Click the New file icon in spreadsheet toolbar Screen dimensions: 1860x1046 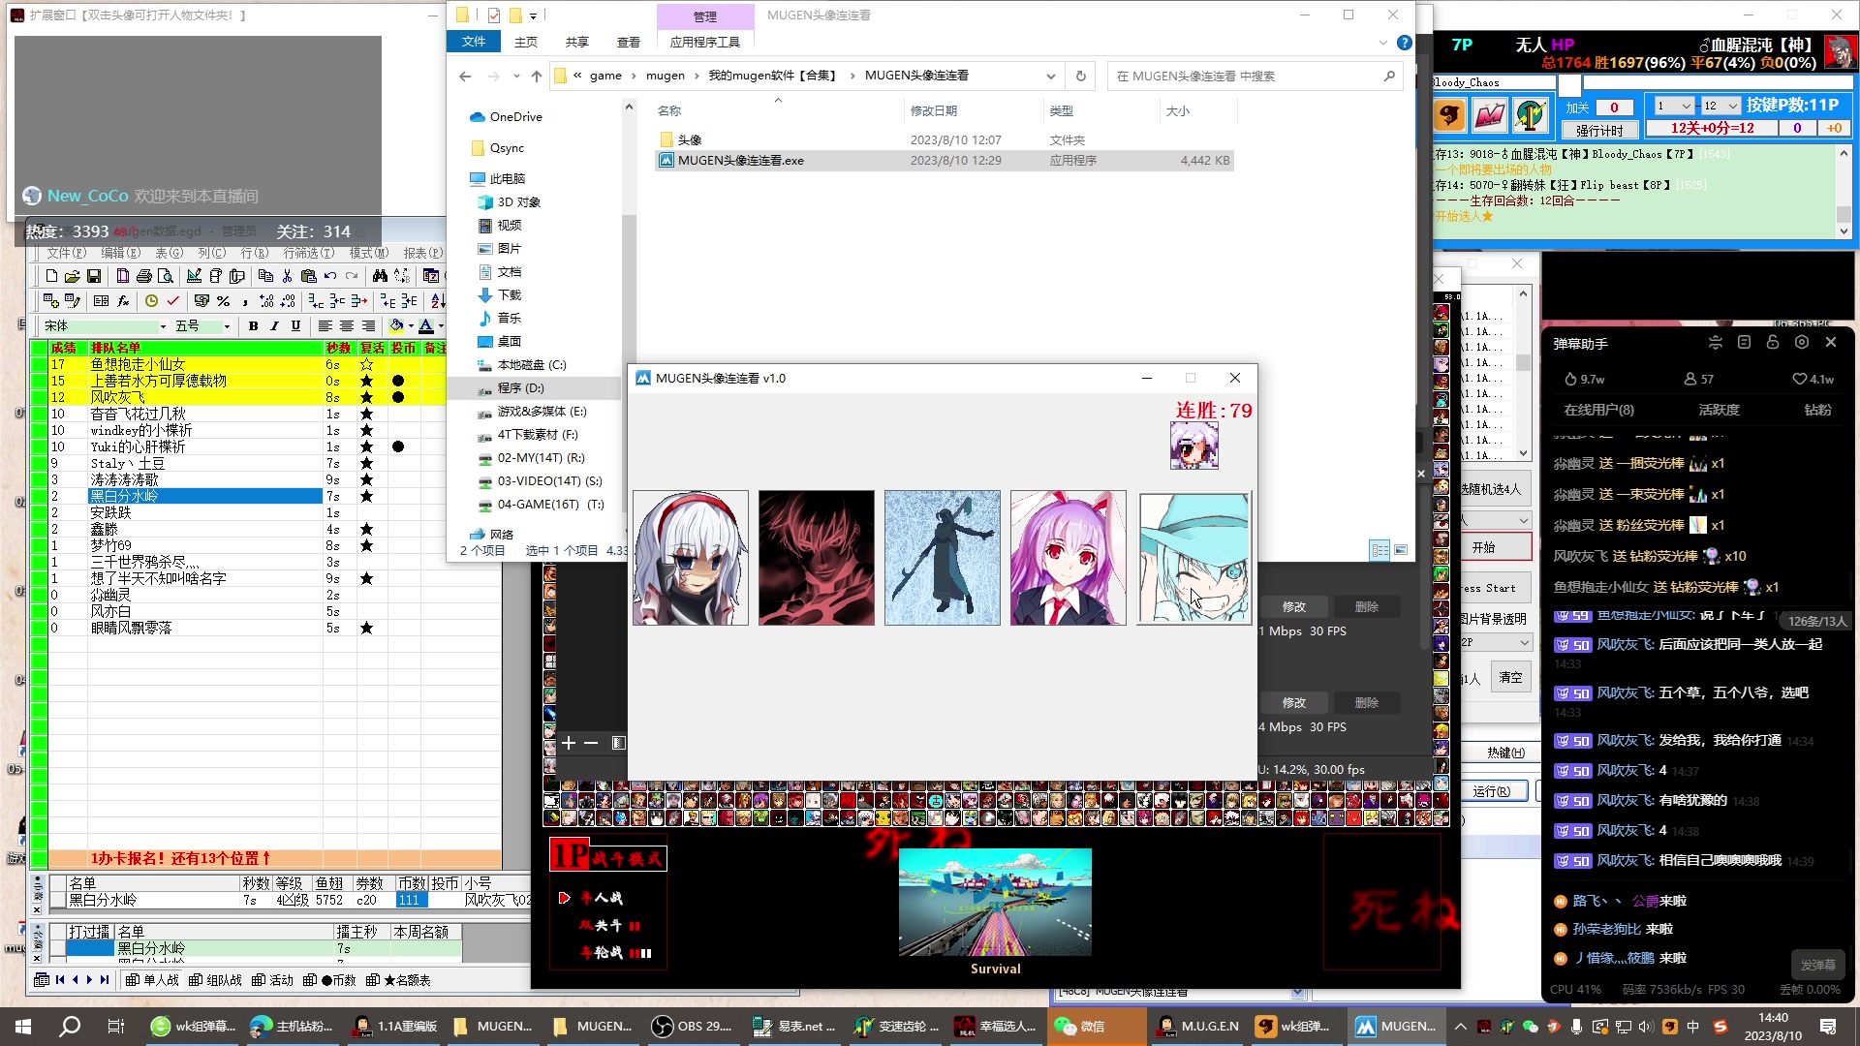(51, 276)
